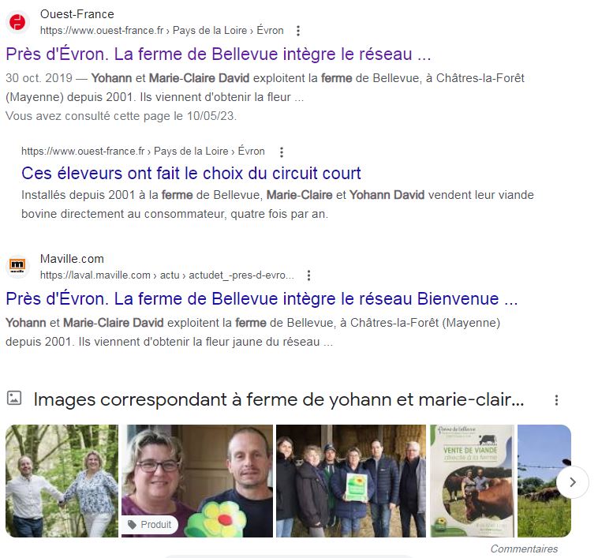Click the Maville.com favicon icon
This screenshot has height=558, width=613.
point(17,266)
